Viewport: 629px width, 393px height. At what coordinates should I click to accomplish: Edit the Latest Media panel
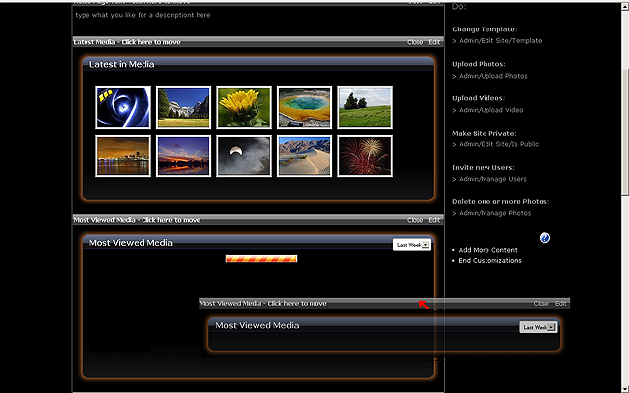434,42
